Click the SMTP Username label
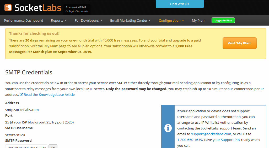Image resolution: width=269 pixels, height=148 pixels. pos(19,128)
